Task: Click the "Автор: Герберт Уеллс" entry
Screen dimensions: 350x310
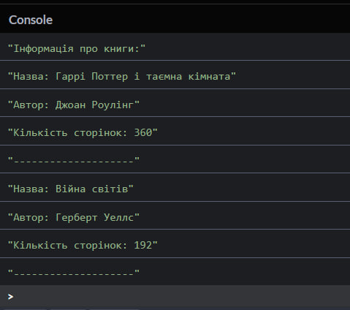Action: (x=175, y=217)
